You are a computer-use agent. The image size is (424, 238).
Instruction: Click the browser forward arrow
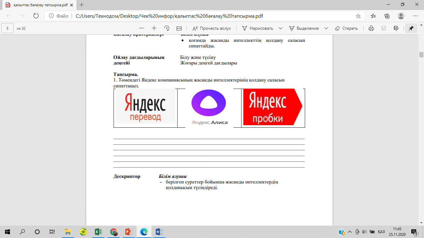pyautogui.click(x=22, y=16)
